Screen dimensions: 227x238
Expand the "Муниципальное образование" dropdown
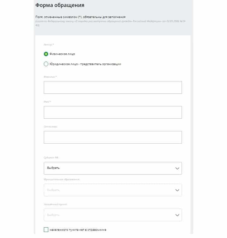[113, 190]
